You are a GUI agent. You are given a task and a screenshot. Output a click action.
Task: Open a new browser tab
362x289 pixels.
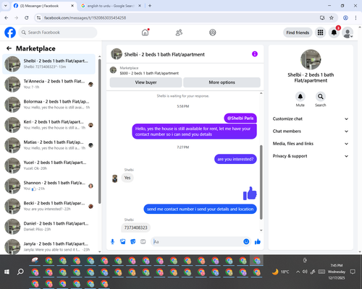pos(150,6)
